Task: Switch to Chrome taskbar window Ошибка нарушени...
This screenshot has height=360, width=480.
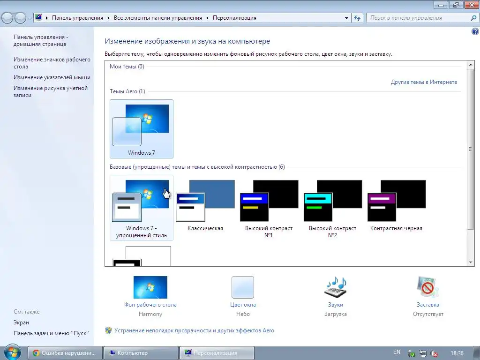Action: [65, 353]
